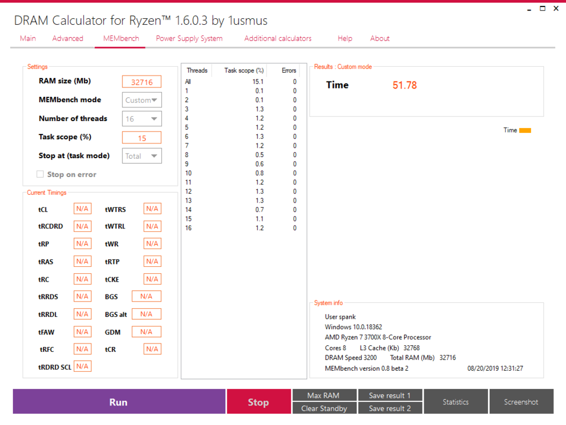Start the benchmark with Run
Screen dimensions: 566x425
click(119, 401)
